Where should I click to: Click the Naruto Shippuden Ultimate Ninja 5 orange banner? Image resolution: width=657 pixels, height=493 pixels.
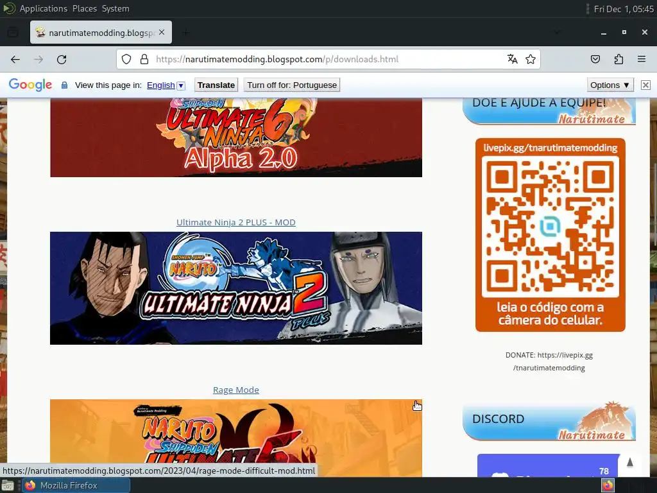click(236, 438)
